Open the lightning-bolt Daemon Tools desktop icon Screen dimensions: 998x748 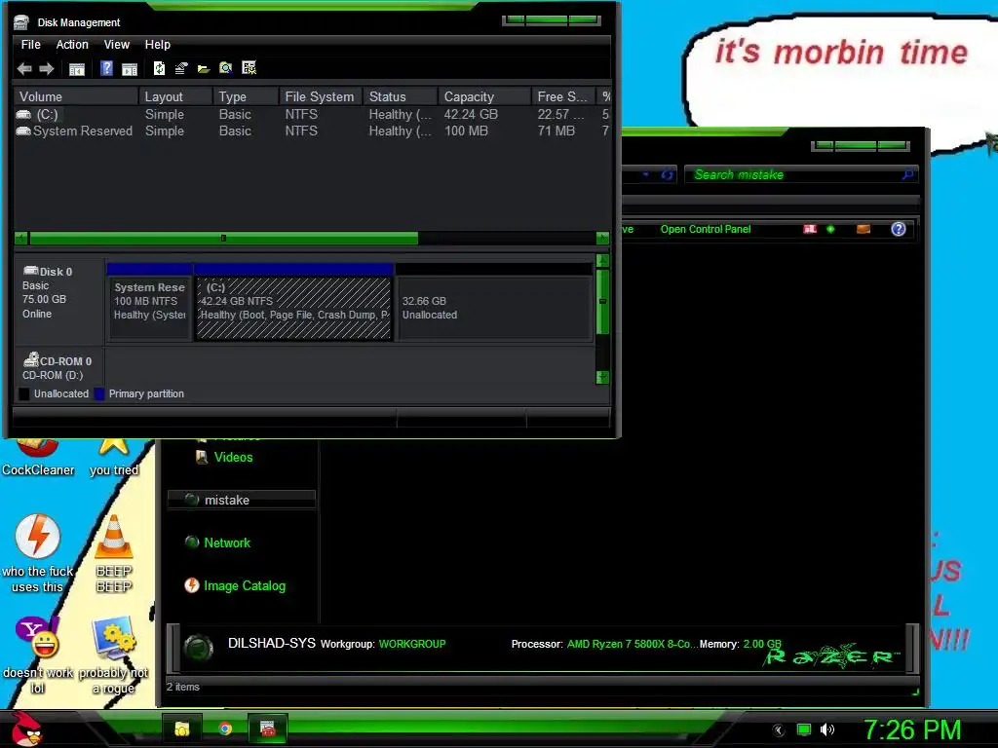click(x=38, y=552)
